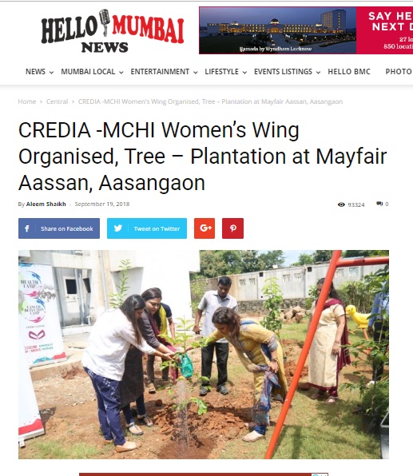Click the tree plantation article photo

pyautogui.click(x=204, y=355)
